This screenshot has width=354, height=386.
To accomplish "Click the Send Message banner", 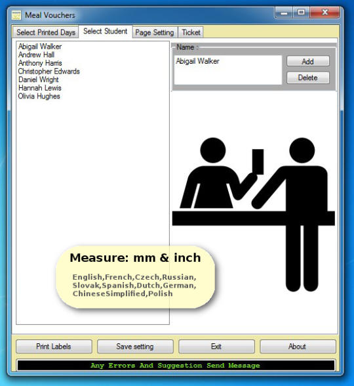I will (x=176, y=365).
